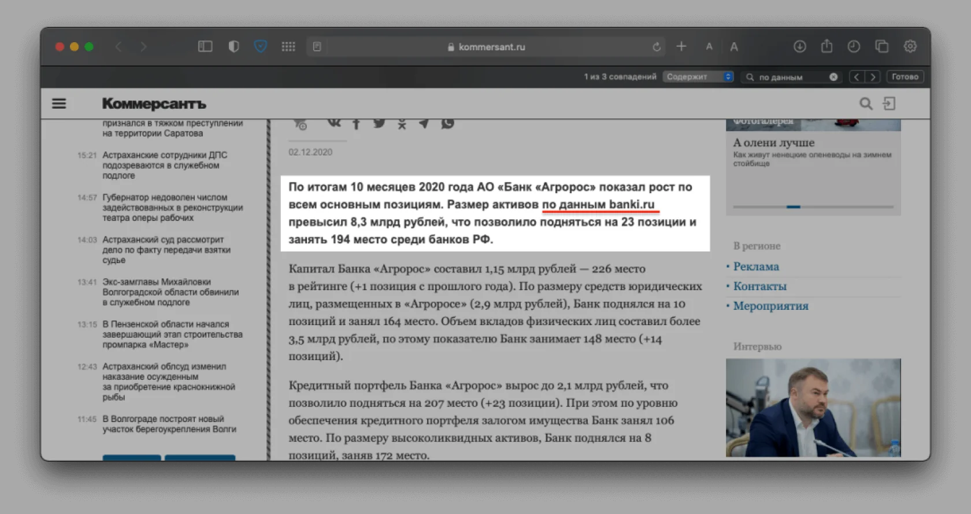Show the Safari sidebar

coord(205,47)
